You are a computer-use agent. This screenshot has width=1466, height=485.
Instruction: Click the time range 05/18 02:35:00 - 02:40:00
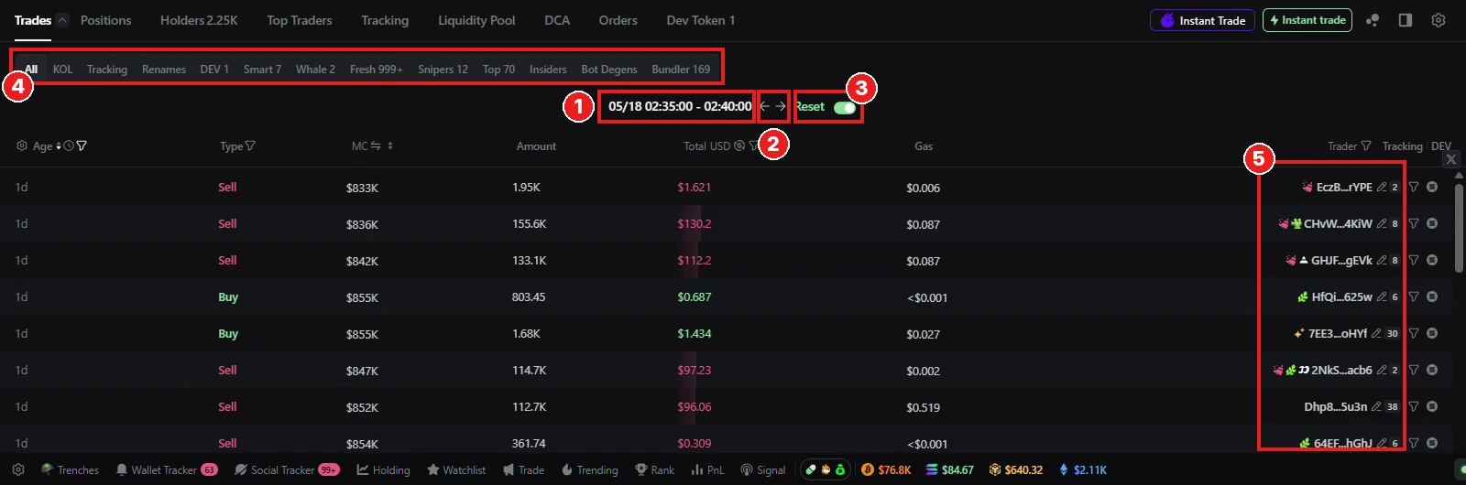[680, 106]
